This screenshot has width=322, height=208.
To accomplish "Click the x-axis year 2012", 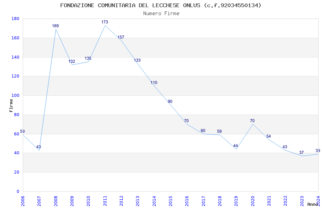I will click(121, 201).
